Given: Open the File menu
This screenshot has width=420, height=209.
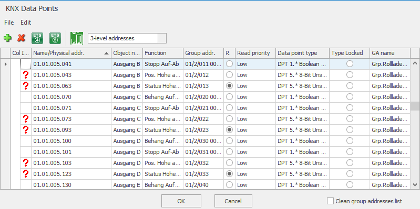Looking at the screenshot, I should coord(9,23).
